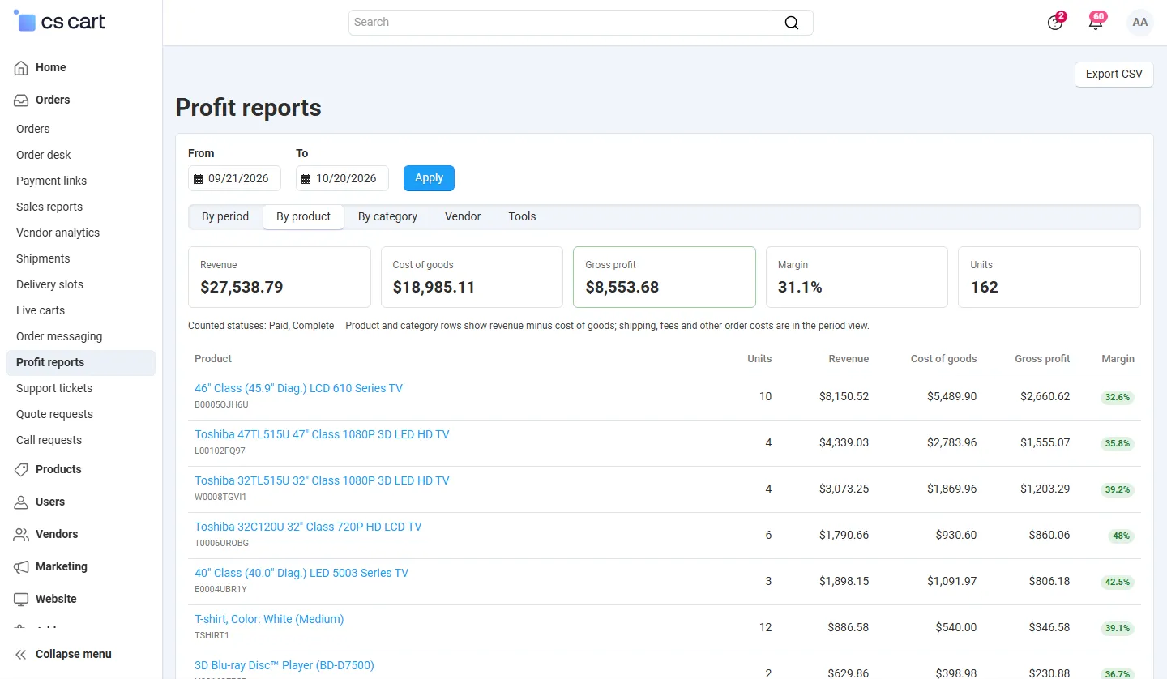
Task: Switch to the By category tab
Action: (x=387, y=217)
